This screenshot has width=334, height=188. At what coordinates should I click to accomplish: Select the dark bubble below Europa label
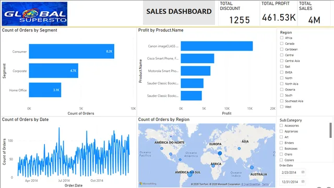pos(220,153)
